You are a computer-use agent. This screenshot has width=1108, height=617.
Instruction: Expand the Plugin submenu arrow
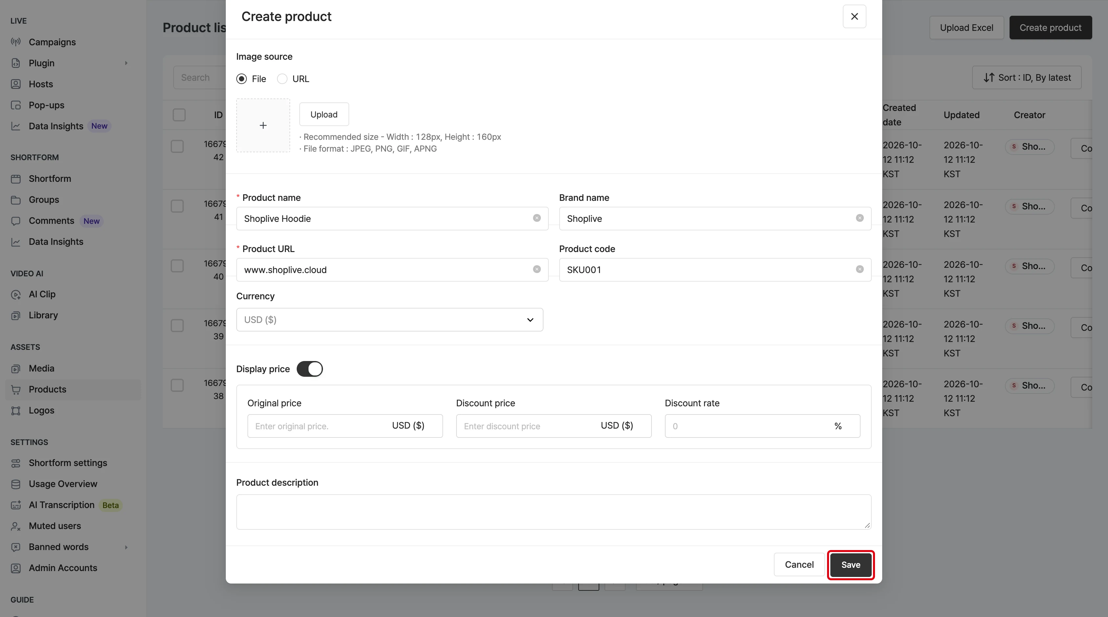coord(126,63)
